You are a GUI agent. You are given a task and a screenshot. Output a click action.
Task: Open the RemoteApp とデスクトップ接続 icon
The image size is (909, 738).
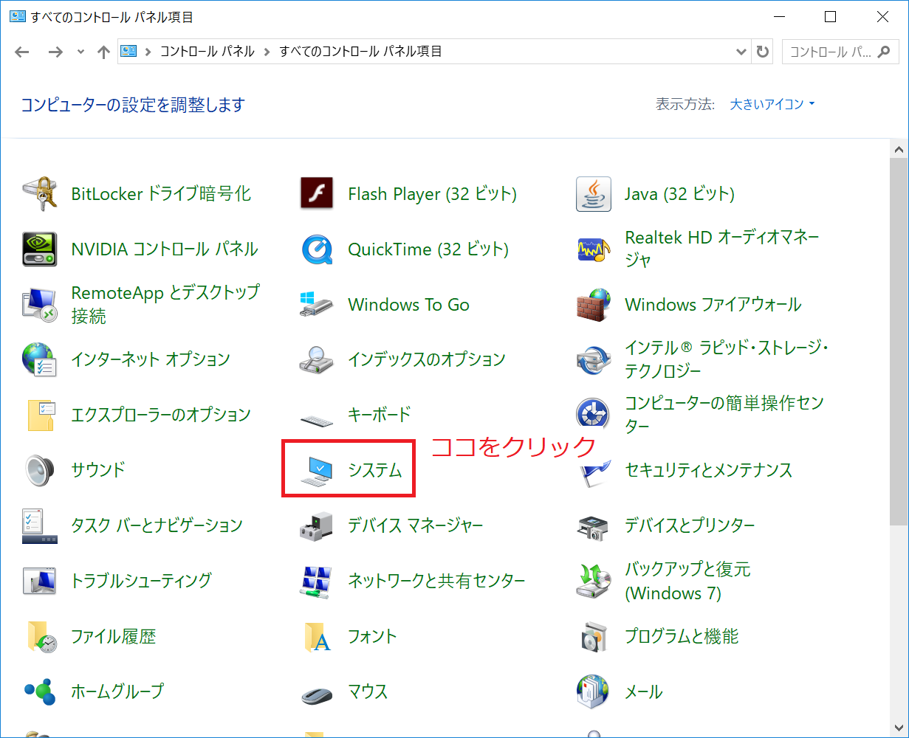pyautogui.click(x=40, y=305)
